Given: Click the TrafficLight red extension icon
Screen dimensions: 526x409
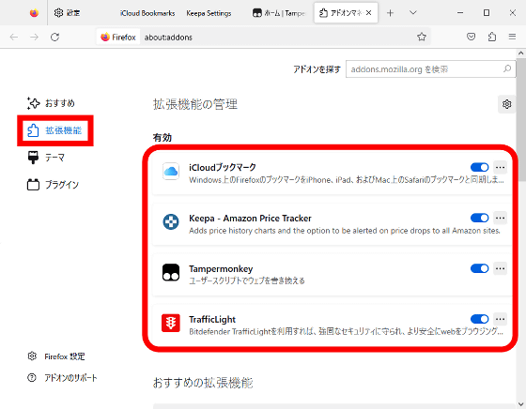Looking at the screenshot, I should (171, 323).
